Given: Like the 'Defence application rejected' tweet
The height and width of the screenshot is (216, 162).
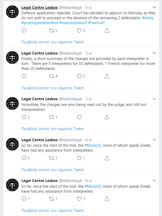Looking at the screenshot, I should (79, 31).
